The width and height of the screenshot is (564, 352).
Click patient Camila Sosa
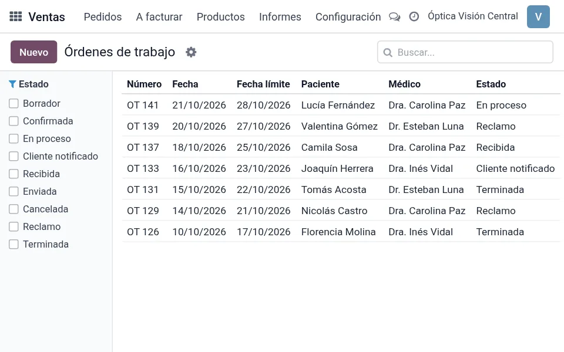(330, 148)
